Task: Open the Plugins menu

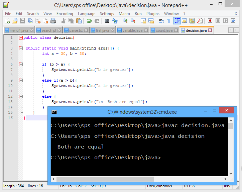Action: [x=153, y=14]
